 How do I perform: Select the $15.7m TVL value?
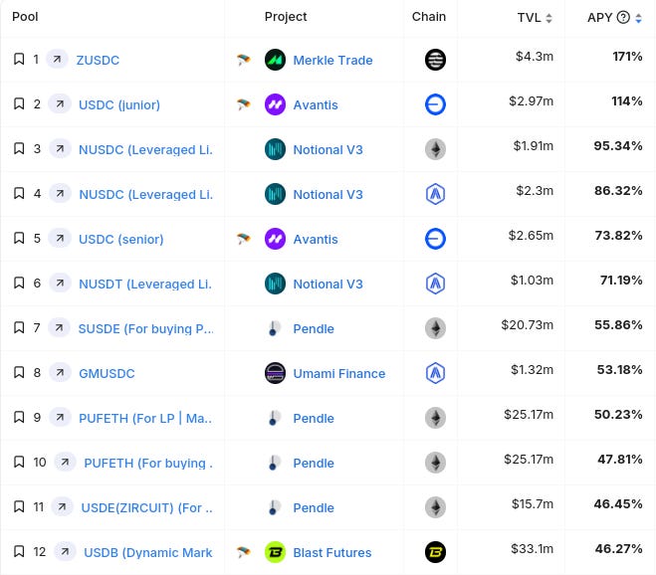[x=533, y=503]
